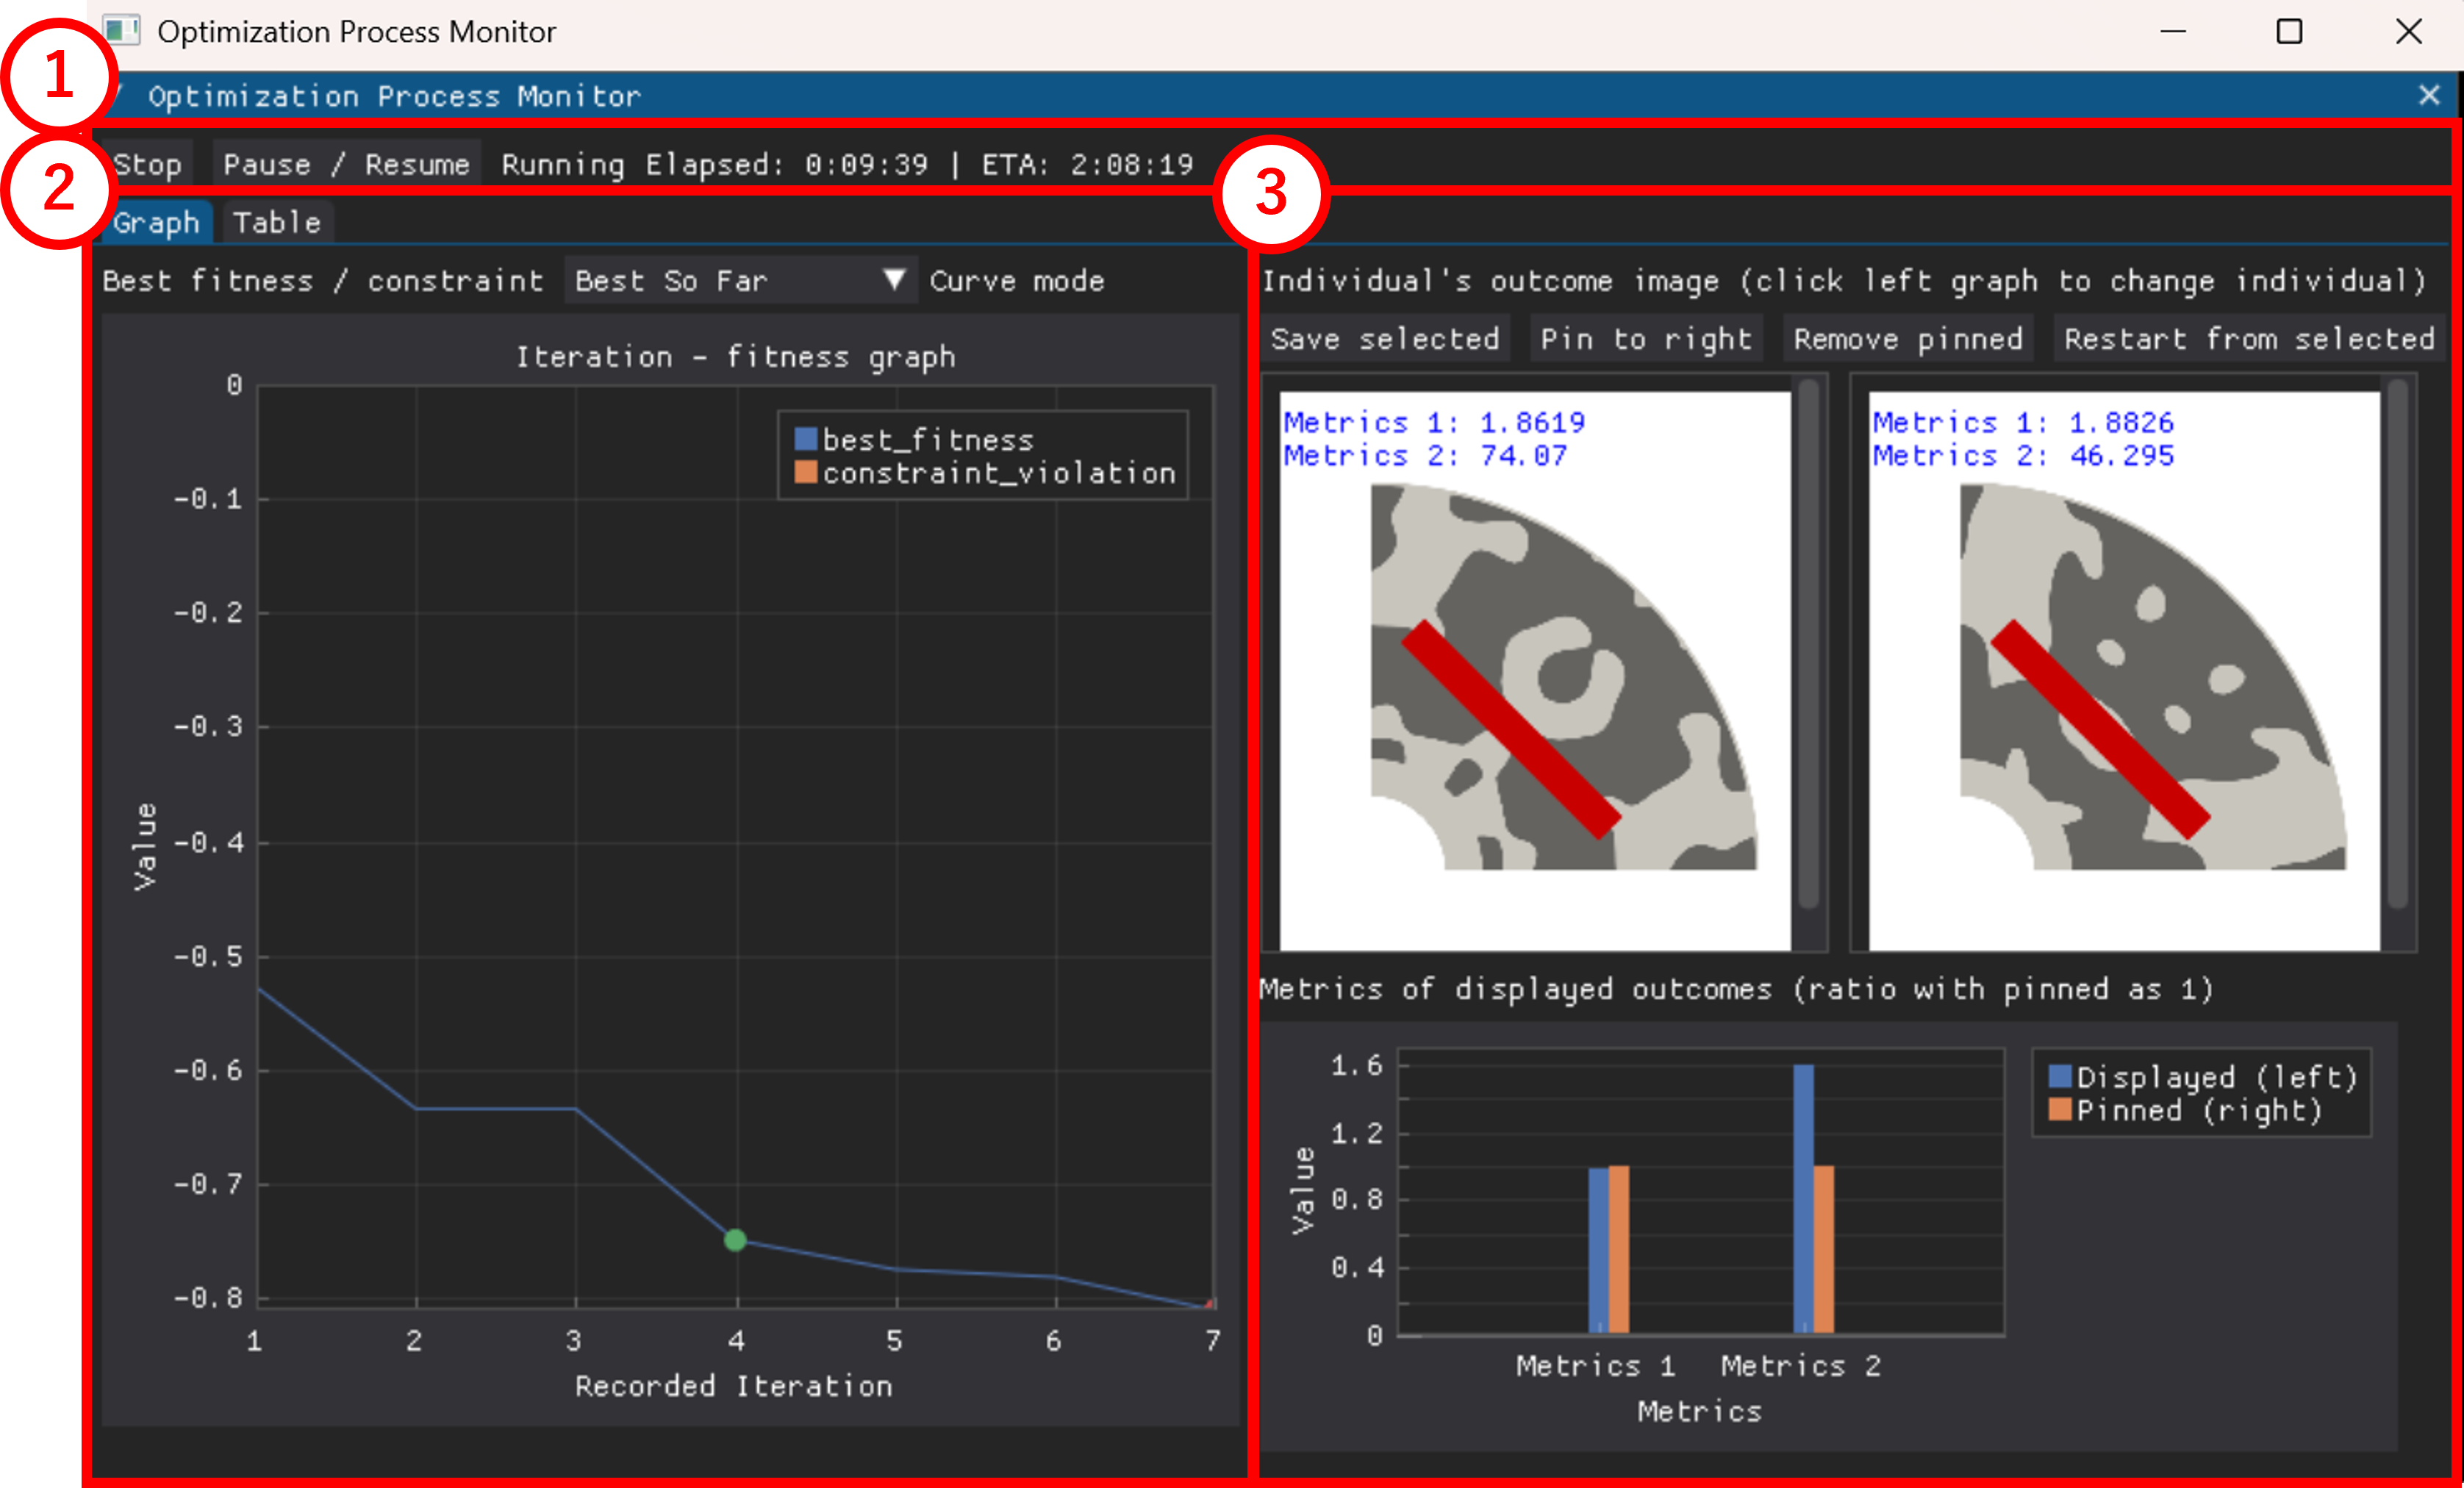The image size is (2464, 1488).
Task: Select the Graph tab
Action: click(x=156, y=222)
